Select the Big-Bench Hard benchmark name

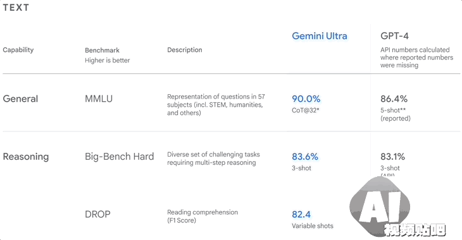pyautogui.click(x=120, y=157)
